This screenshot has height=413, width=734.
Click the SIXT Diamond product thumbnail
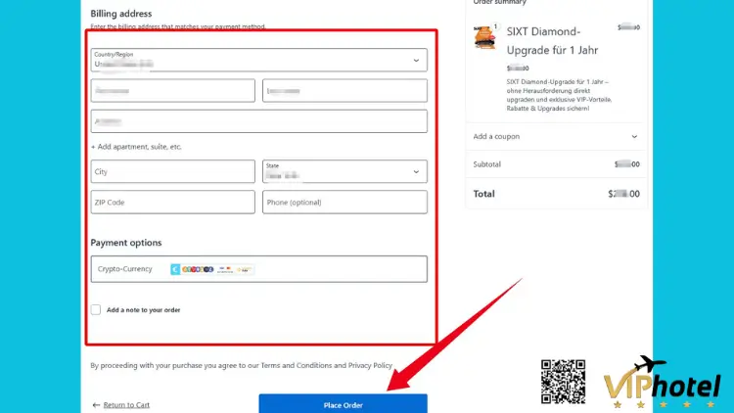click(x=484, y=39)
